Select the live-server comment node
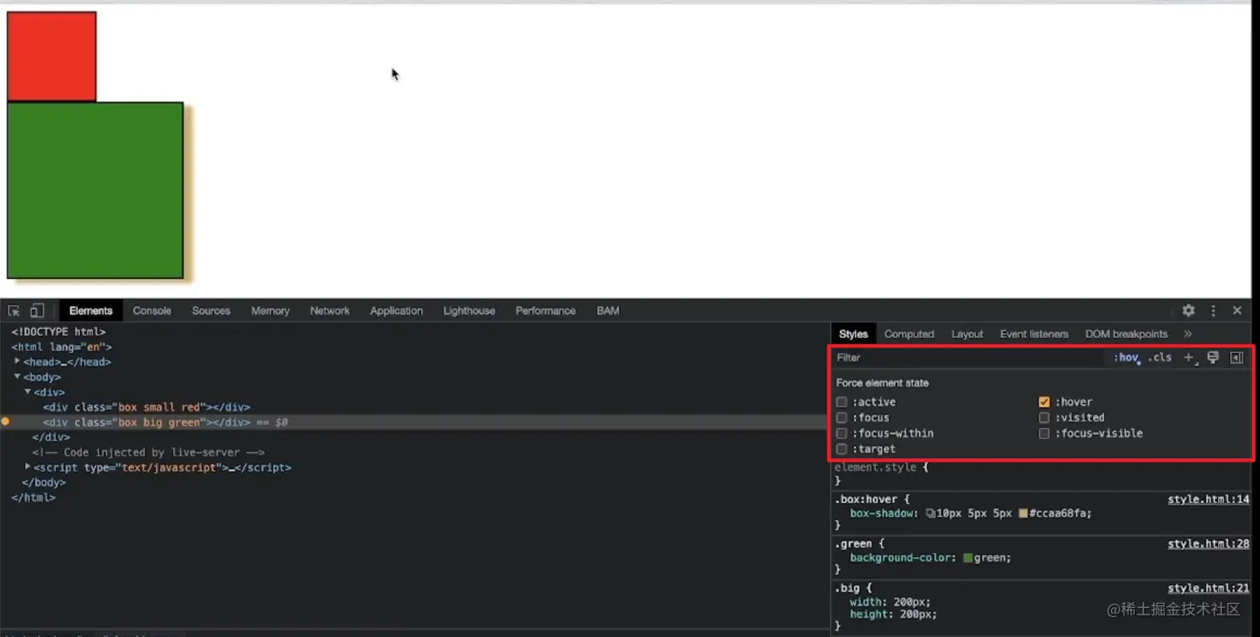 pyautogui.click(x=148, y=452)
